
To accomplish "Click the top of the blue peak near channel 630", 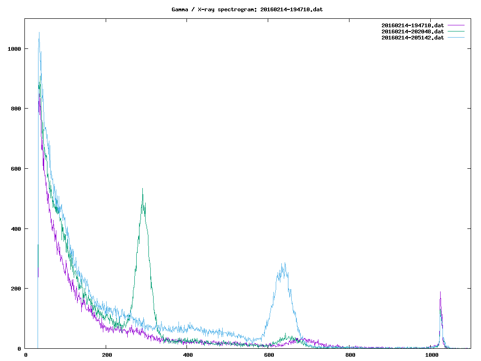I will click(x=283, y=264).
